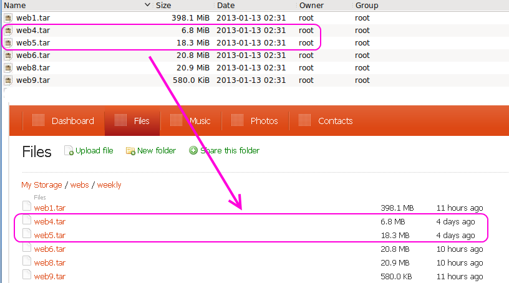509x283 pixels.
Task: Click the Files tab icon
Action: 121,120
